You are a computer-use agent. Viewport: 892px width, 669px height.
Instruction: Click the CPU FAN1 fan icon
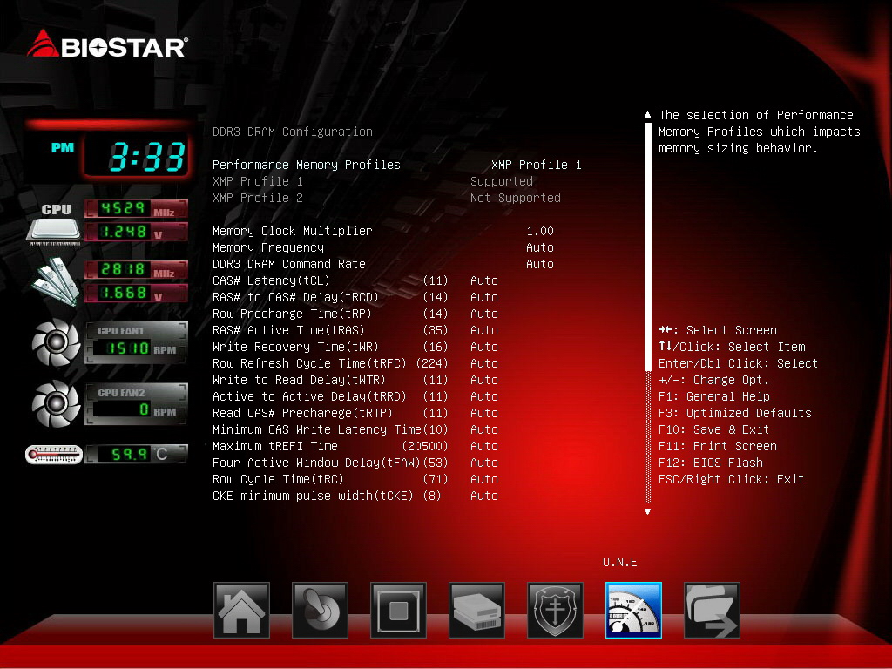coord(56,341)
